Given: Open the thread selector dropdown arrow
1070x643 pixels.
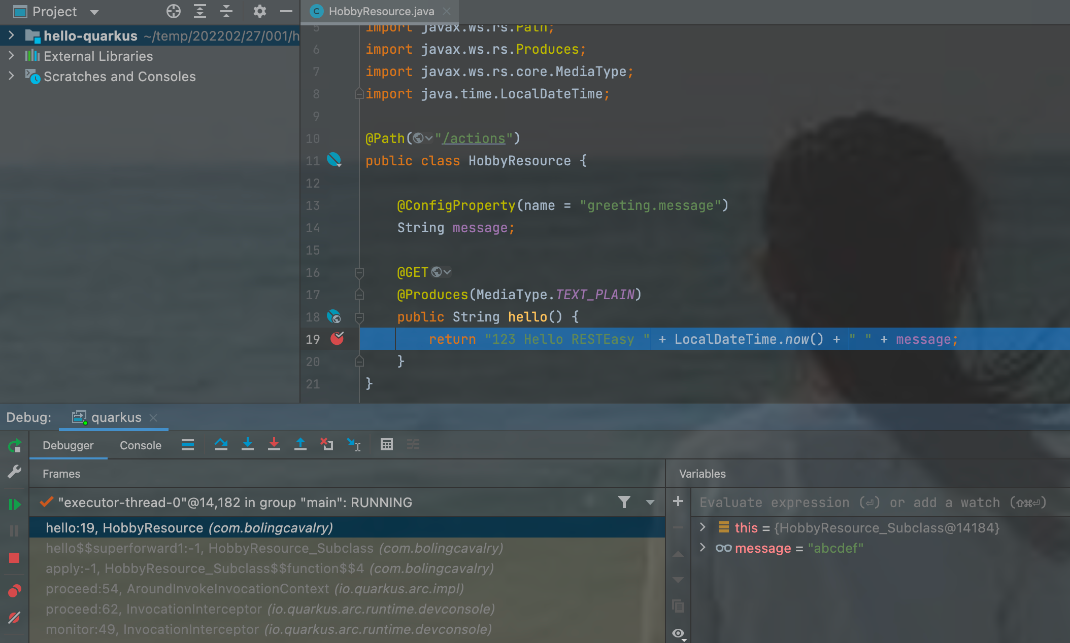Looking at the screenshot, I should (650, 503).
